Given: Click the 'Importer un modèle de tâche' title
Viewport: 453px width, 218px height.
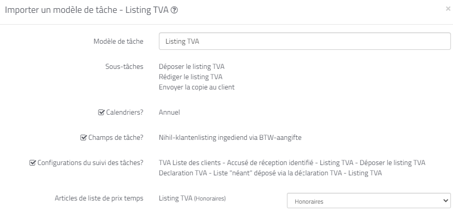Looking at the screenshot, I should [x=86, y=10].
